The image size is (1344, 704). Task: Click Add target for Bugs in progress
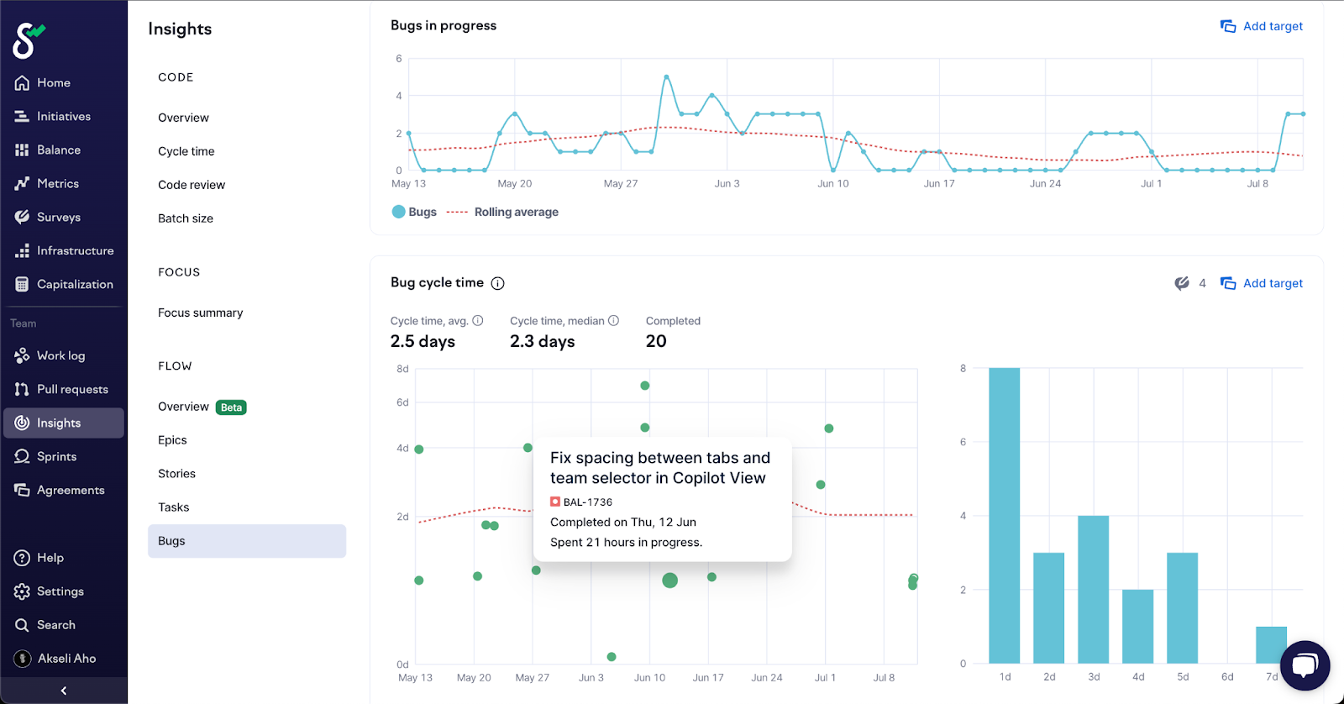pyautogui.click(x=1262, y=27)
